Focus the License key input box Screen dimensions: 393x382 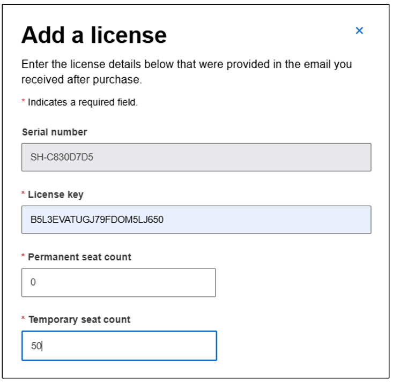tap(196, 220)
